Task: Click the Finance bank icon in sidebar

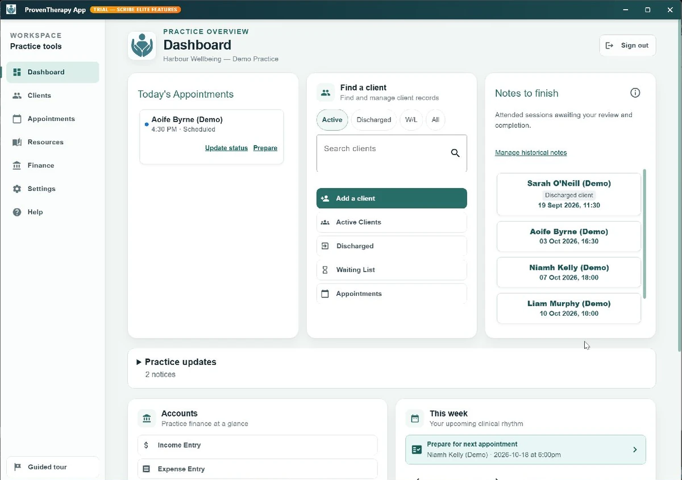Action: (17, 165)
